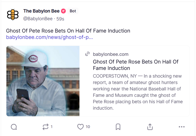Image resolution: width=196 pixels, height=136 pixels.
Task: Click the Babylon Bee bee logo avatar
Action: click(x=13, y=15)
